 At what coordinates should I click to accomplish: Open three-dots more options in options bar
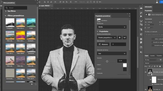click(x=76, y=2)
